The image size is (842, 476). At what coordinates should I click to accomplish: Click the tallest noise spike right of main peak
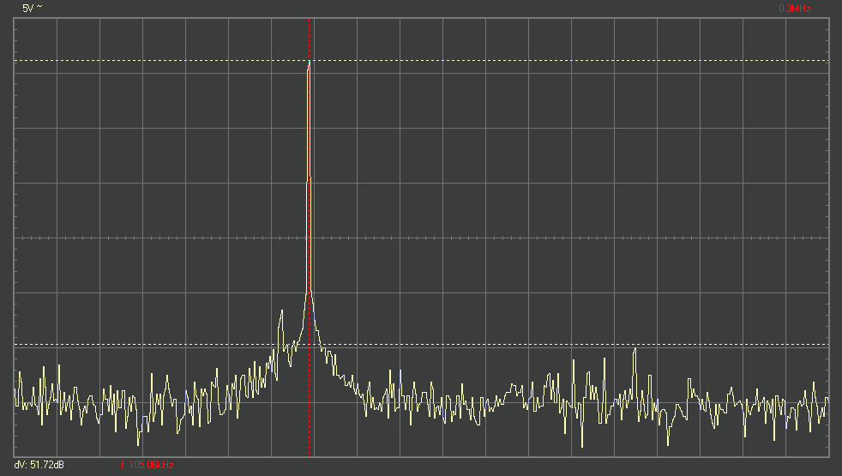pos(635,349)
